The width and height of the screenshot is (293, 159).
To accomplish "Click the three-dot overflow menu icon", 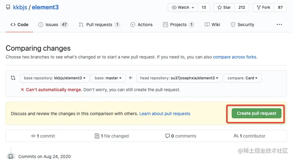I will point(279,25).
